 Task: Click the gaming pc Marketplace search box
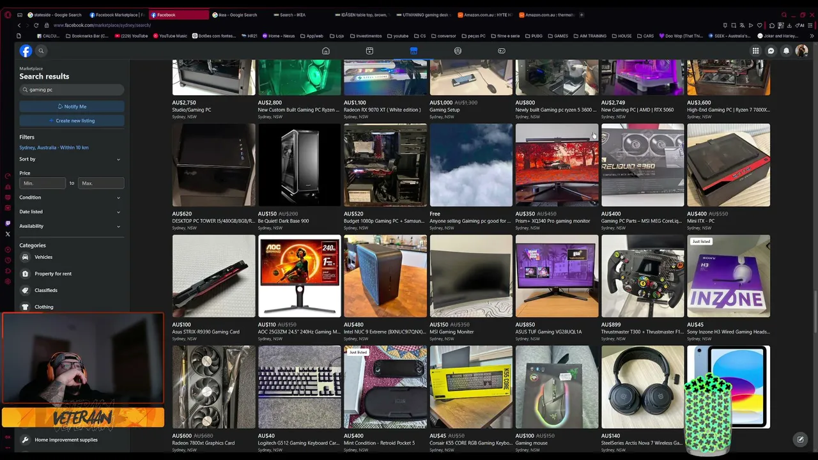[x=72, y=90]
